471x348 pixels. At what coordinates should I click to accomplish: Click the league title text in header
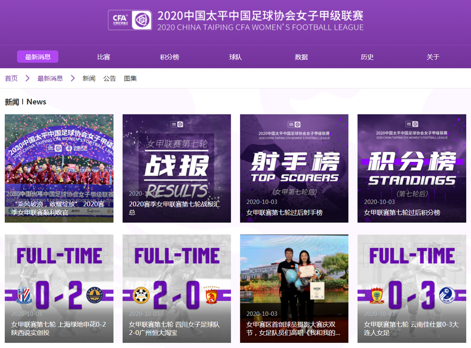click(260, 20)
